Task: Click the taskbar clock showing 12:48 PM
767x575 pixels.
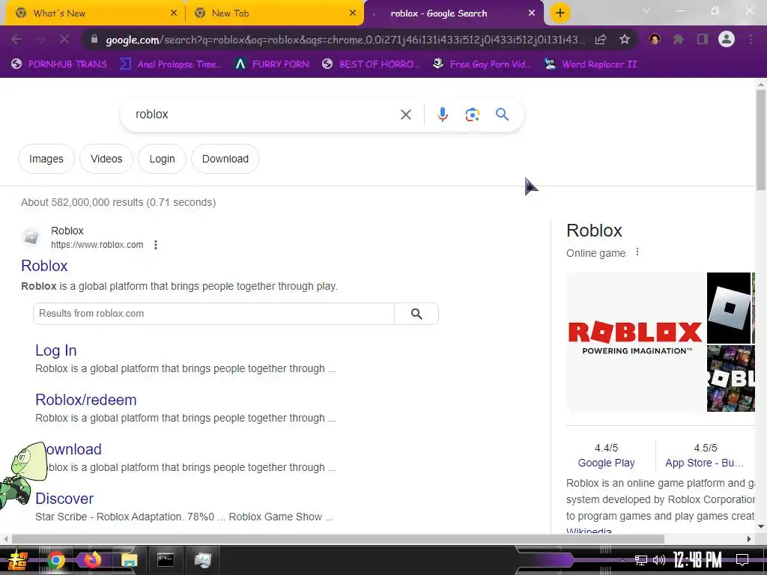Action: [697, 560]
